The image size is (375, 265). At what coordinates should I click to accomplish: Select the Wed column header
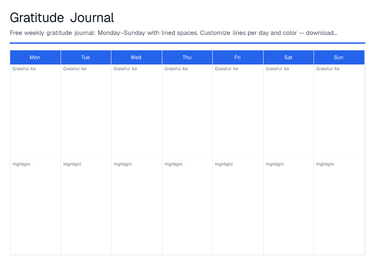pos(136,57)
